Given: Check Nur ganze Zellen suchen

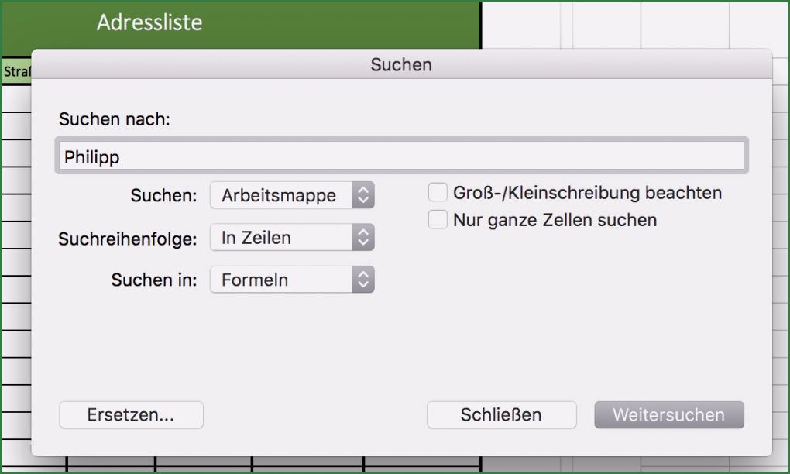Looking at the screenshot, I should pos(437,220).
